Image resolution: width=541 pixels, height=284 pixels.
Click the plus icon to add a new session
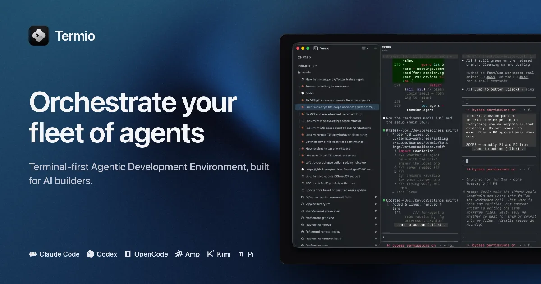[x=376, y=48]
